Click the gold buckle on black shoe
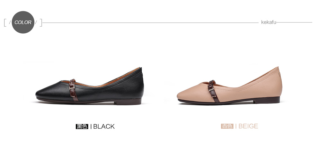Screen dimensions: 318x155 [72, 86]
